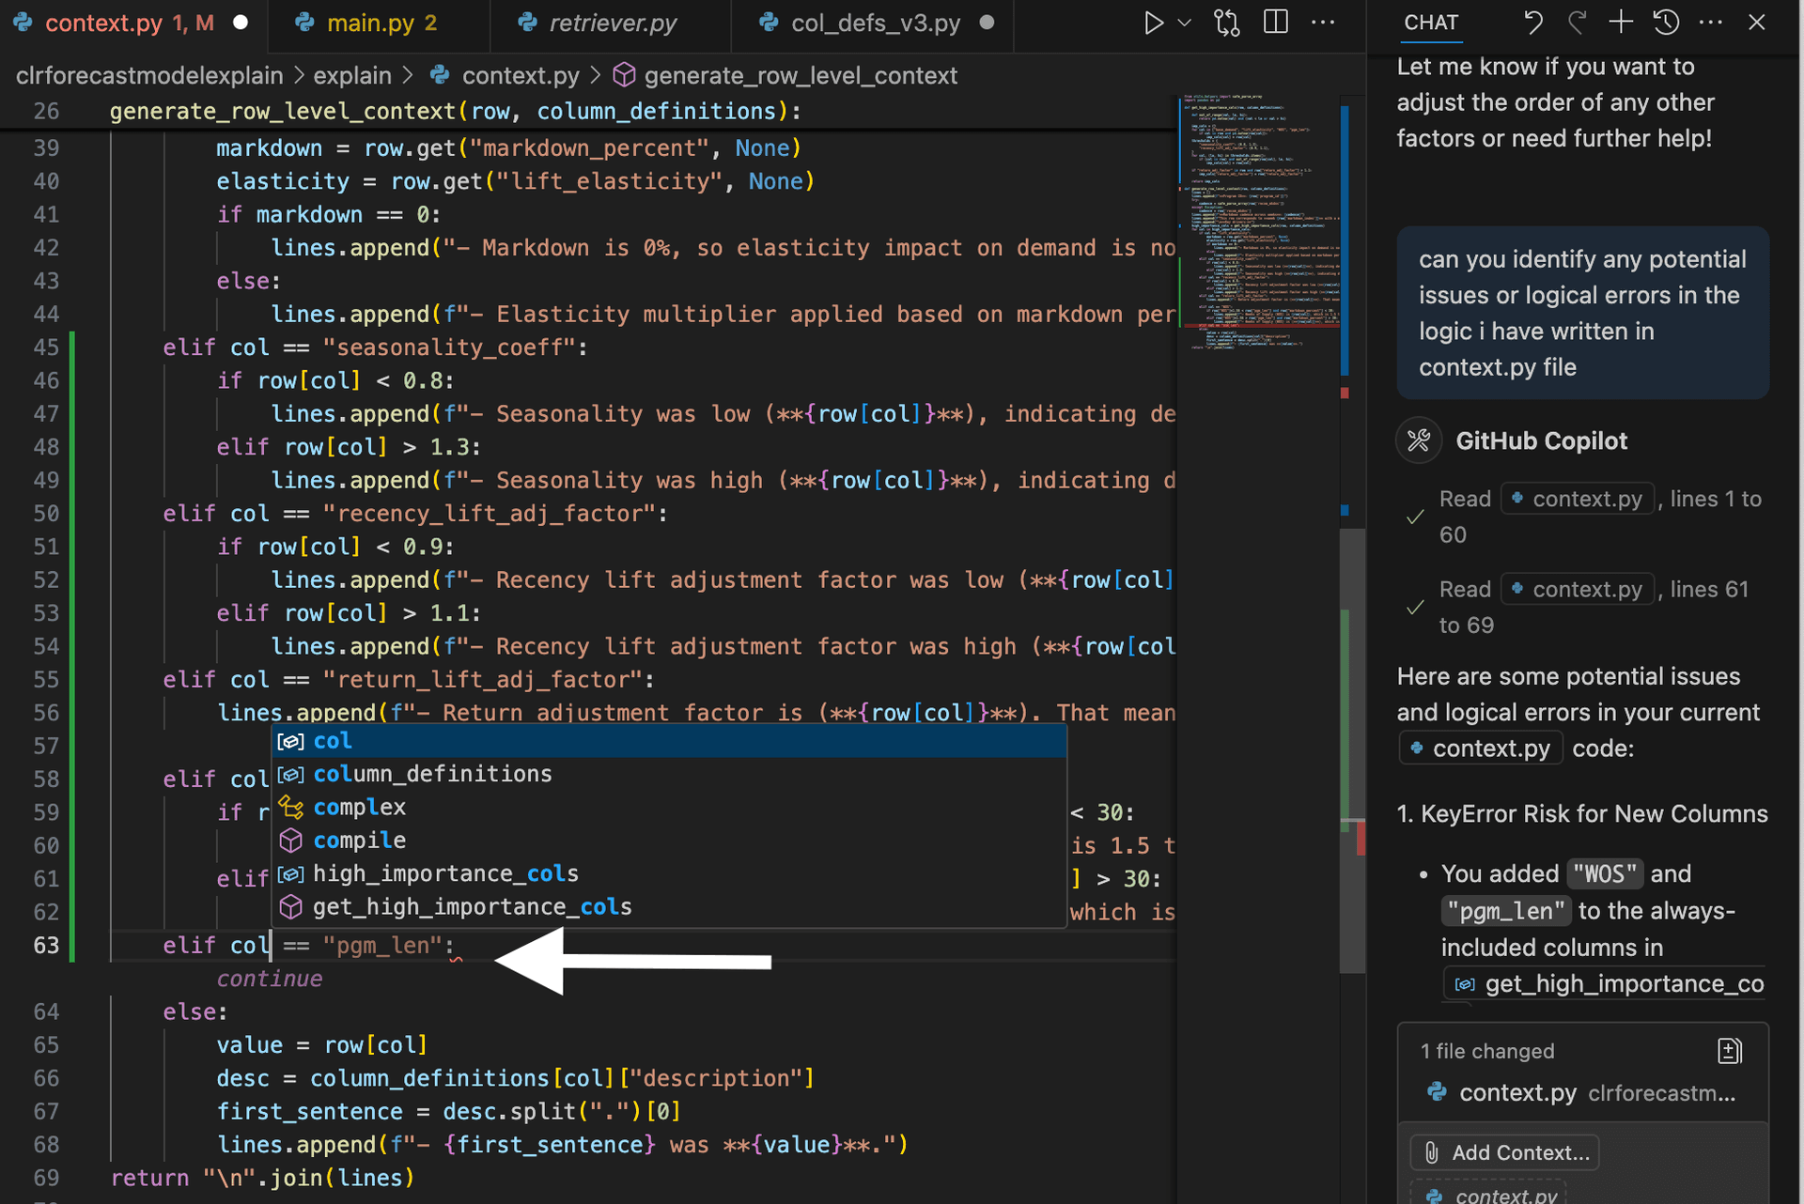The width and height of the screenshot is (1804, 1204).
Task: Select the CHAT tab in the panel
Action: (1430, 23)
